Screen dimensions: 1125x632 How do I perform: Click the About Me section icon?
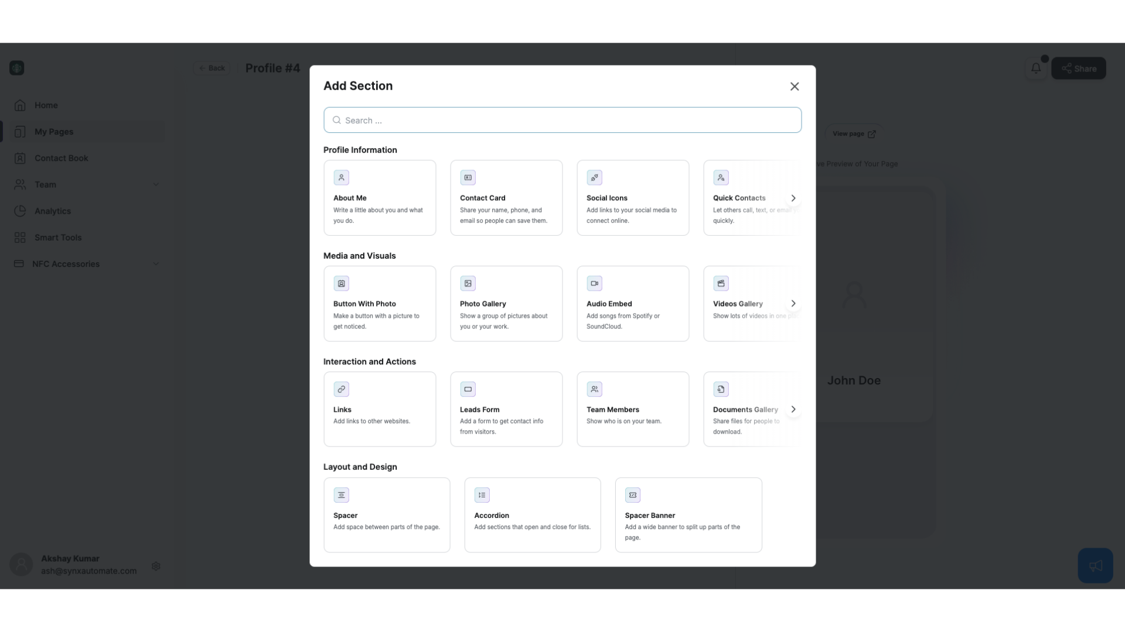coord(342,177)
